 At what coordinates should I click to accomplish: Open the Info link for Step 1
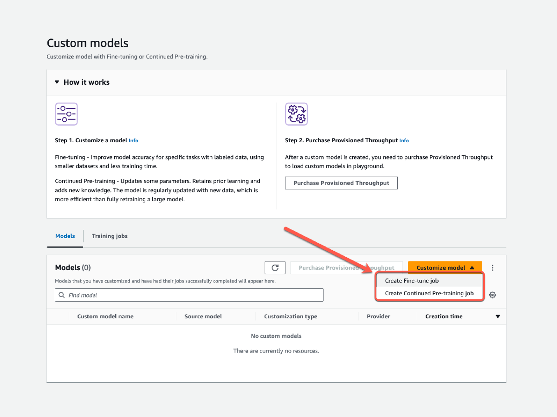click(134, 141)
